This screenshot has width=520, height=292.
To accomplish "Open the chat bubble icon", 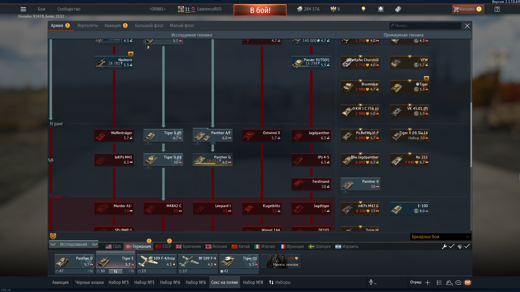I will [x=458, y=283].
